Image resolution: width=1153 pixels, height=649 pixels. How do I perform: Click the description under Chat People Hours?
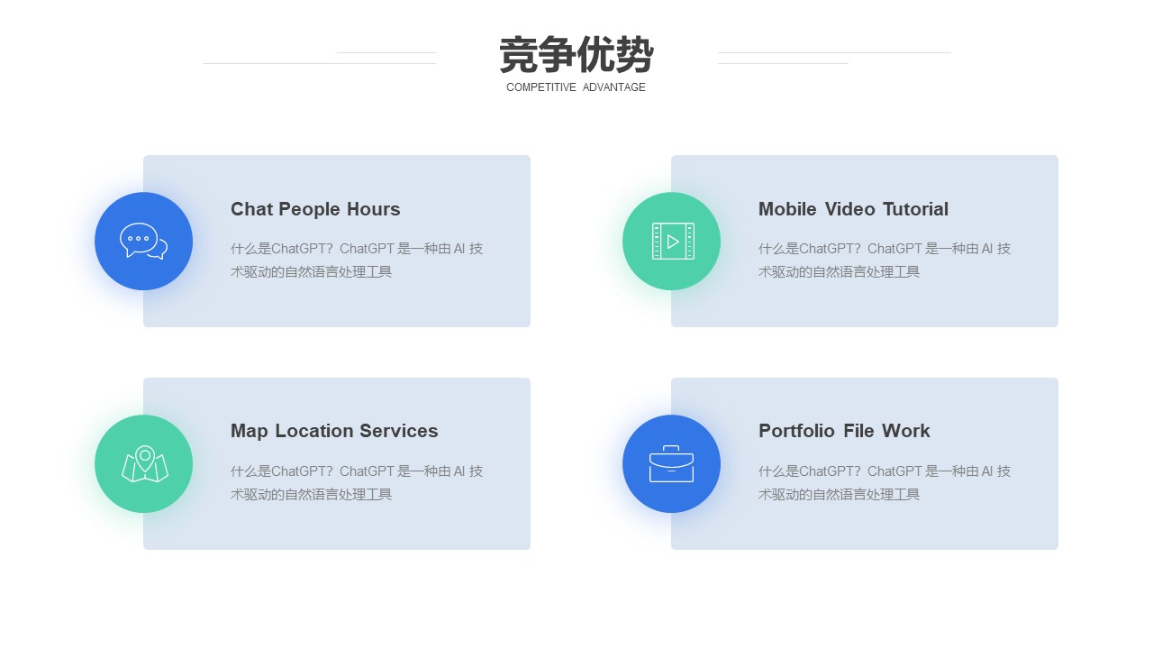[x=357, y=260]
